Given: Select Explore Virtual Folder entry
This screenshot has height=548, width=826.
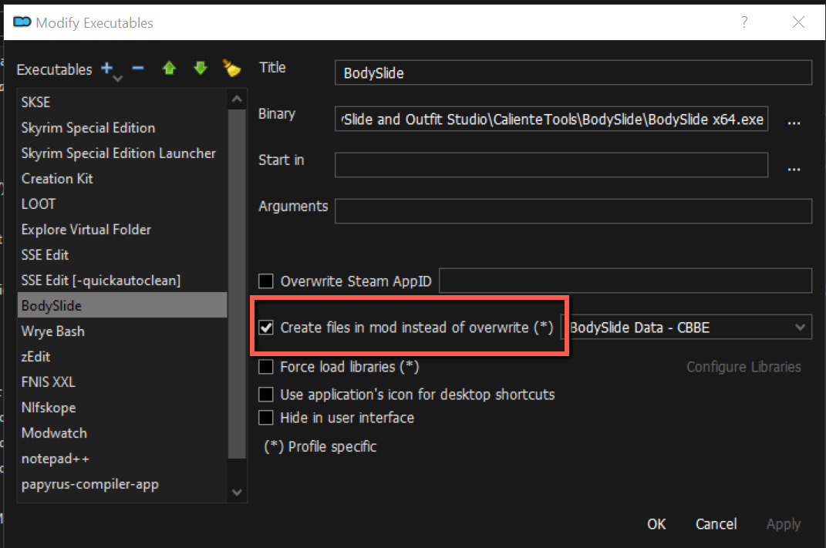Looking at the screenshot, I should tap(122, 230).
